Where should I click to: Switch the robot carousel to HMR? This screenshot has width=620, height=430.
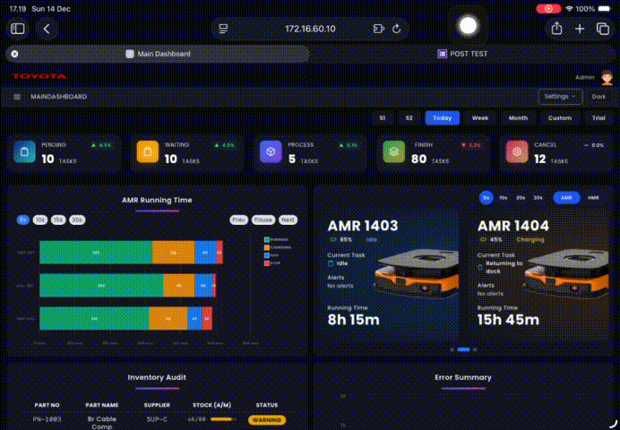(593, 197)
